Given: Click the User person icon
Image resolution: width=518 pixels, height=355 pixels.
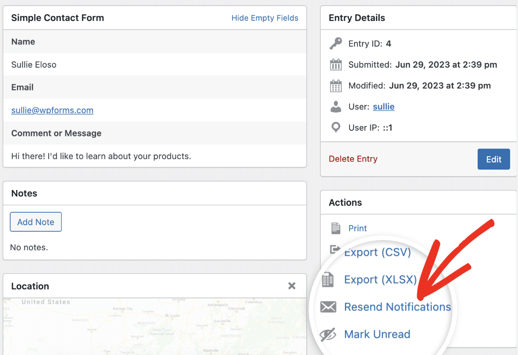Looking at the screenshot, I should coord(336,107).
